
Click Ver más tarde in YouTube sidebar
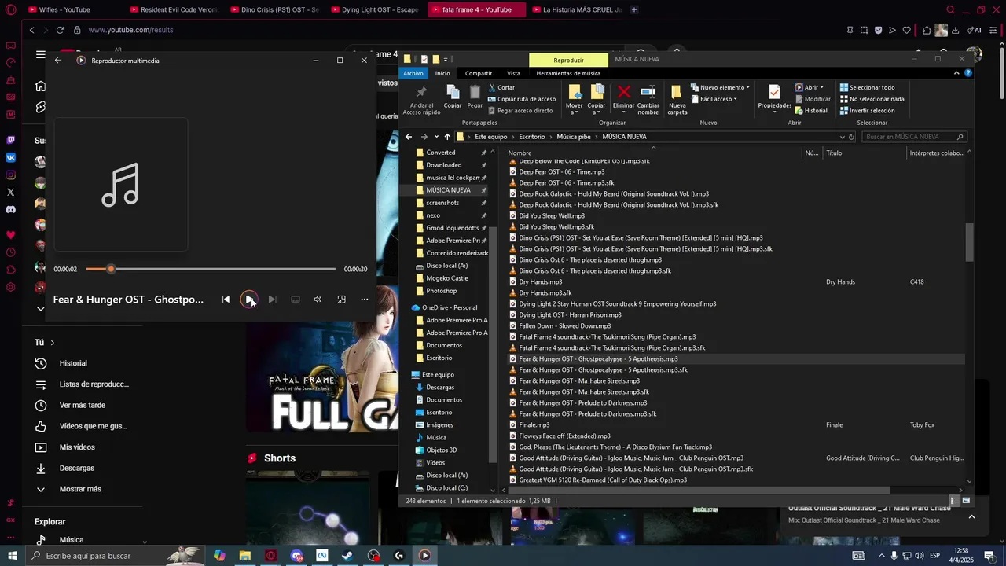click(x=83, y=405)
